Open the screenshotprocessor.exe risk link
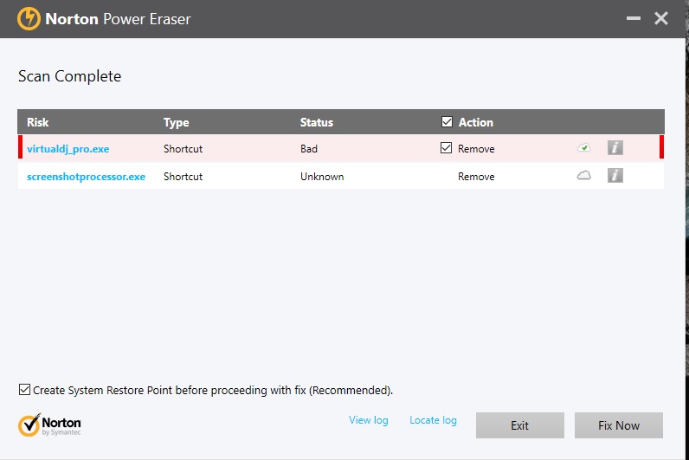Image resolution: width=689 pixels, height=460 pixels. pos(86,177)
